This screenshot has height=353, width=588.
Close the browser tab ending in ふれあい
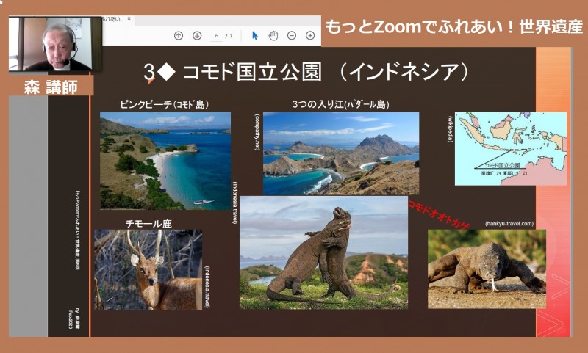point(129,19)
